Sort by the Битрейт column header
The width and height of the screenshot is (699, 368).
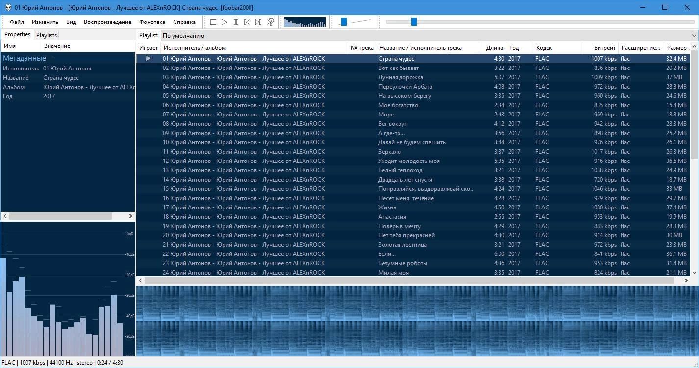(x=600, y=48)
